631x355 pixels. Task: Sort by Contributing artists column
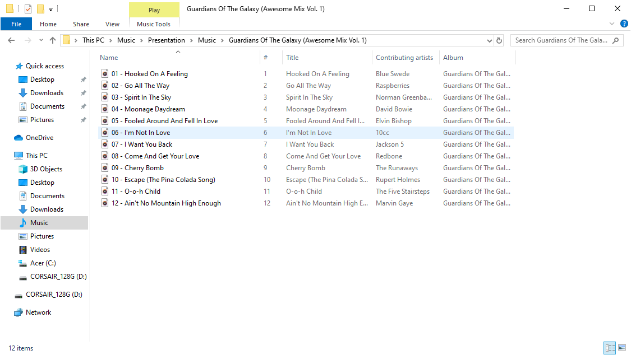(x=404, y=58)
